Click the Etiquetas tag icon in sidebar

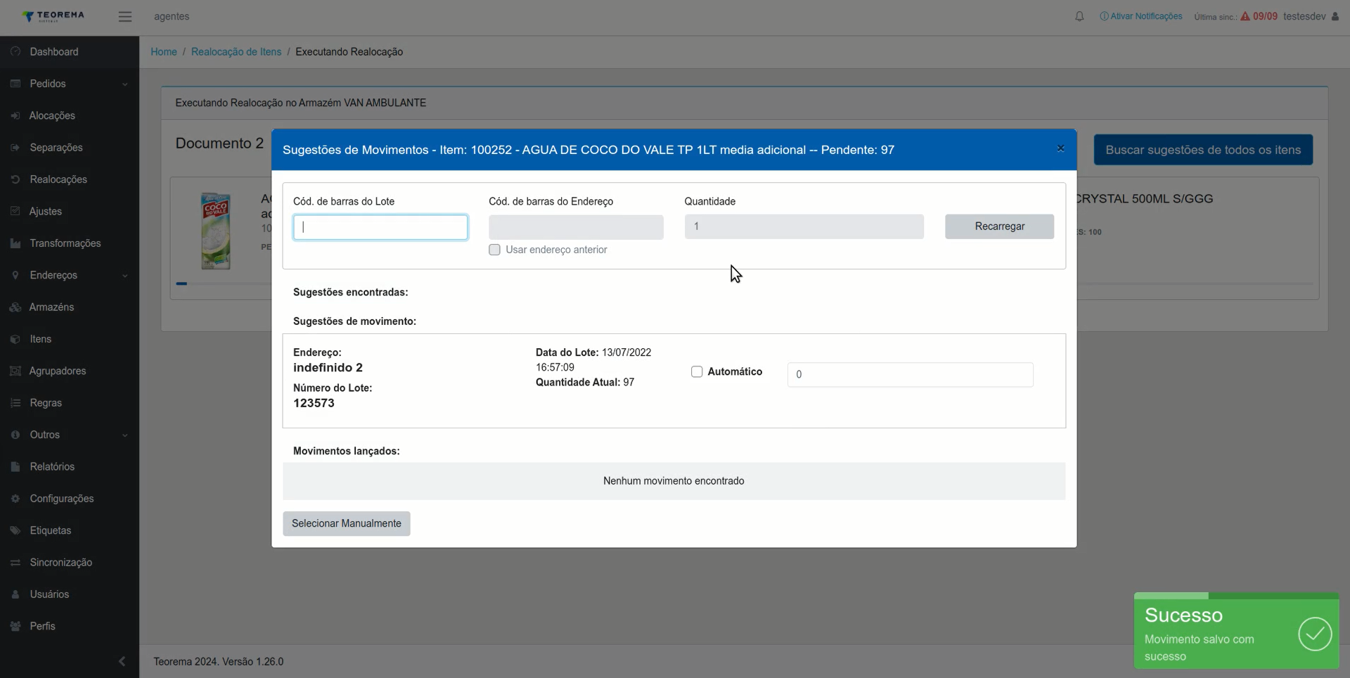[15, 530]
